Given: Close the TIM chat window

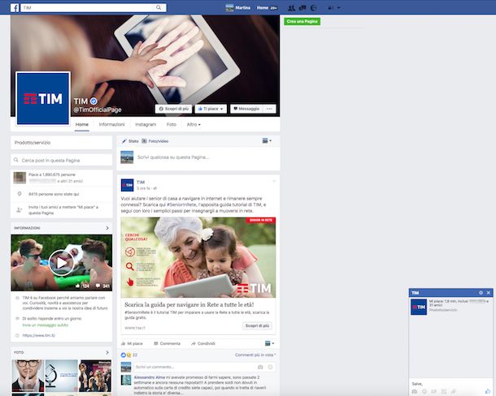Looking at the screenshot, I should pos(489,293).
